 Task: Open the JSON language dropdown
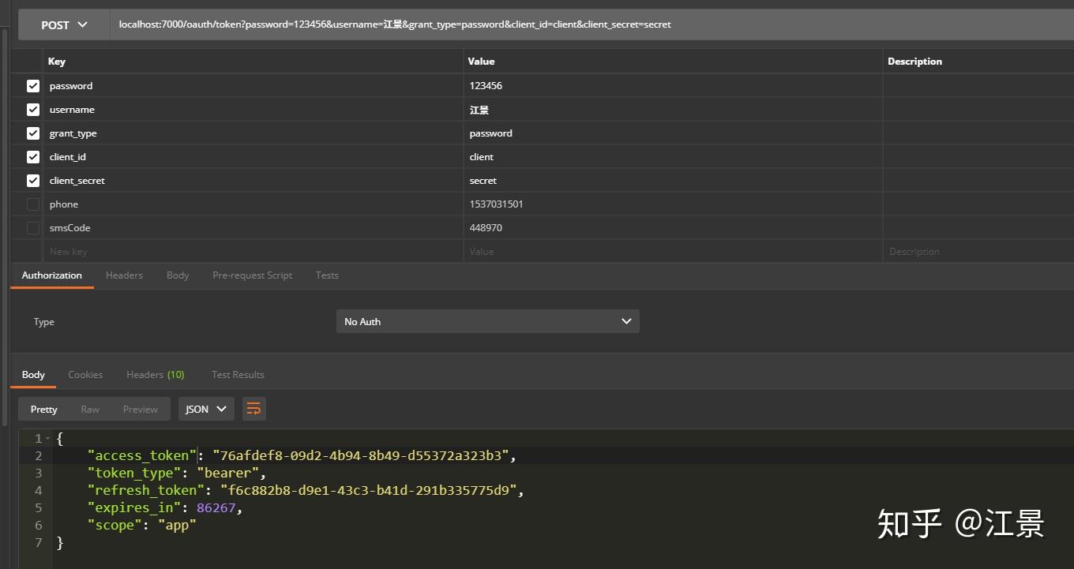point(205,408)
